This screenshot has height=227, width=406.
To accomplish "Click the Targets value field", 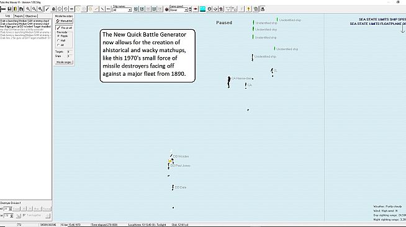I will coord(69,51).
